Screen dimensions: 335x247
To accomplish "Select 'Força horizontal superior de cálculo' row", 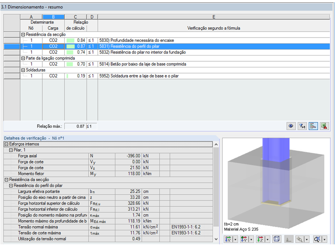I will pos(108,203).
